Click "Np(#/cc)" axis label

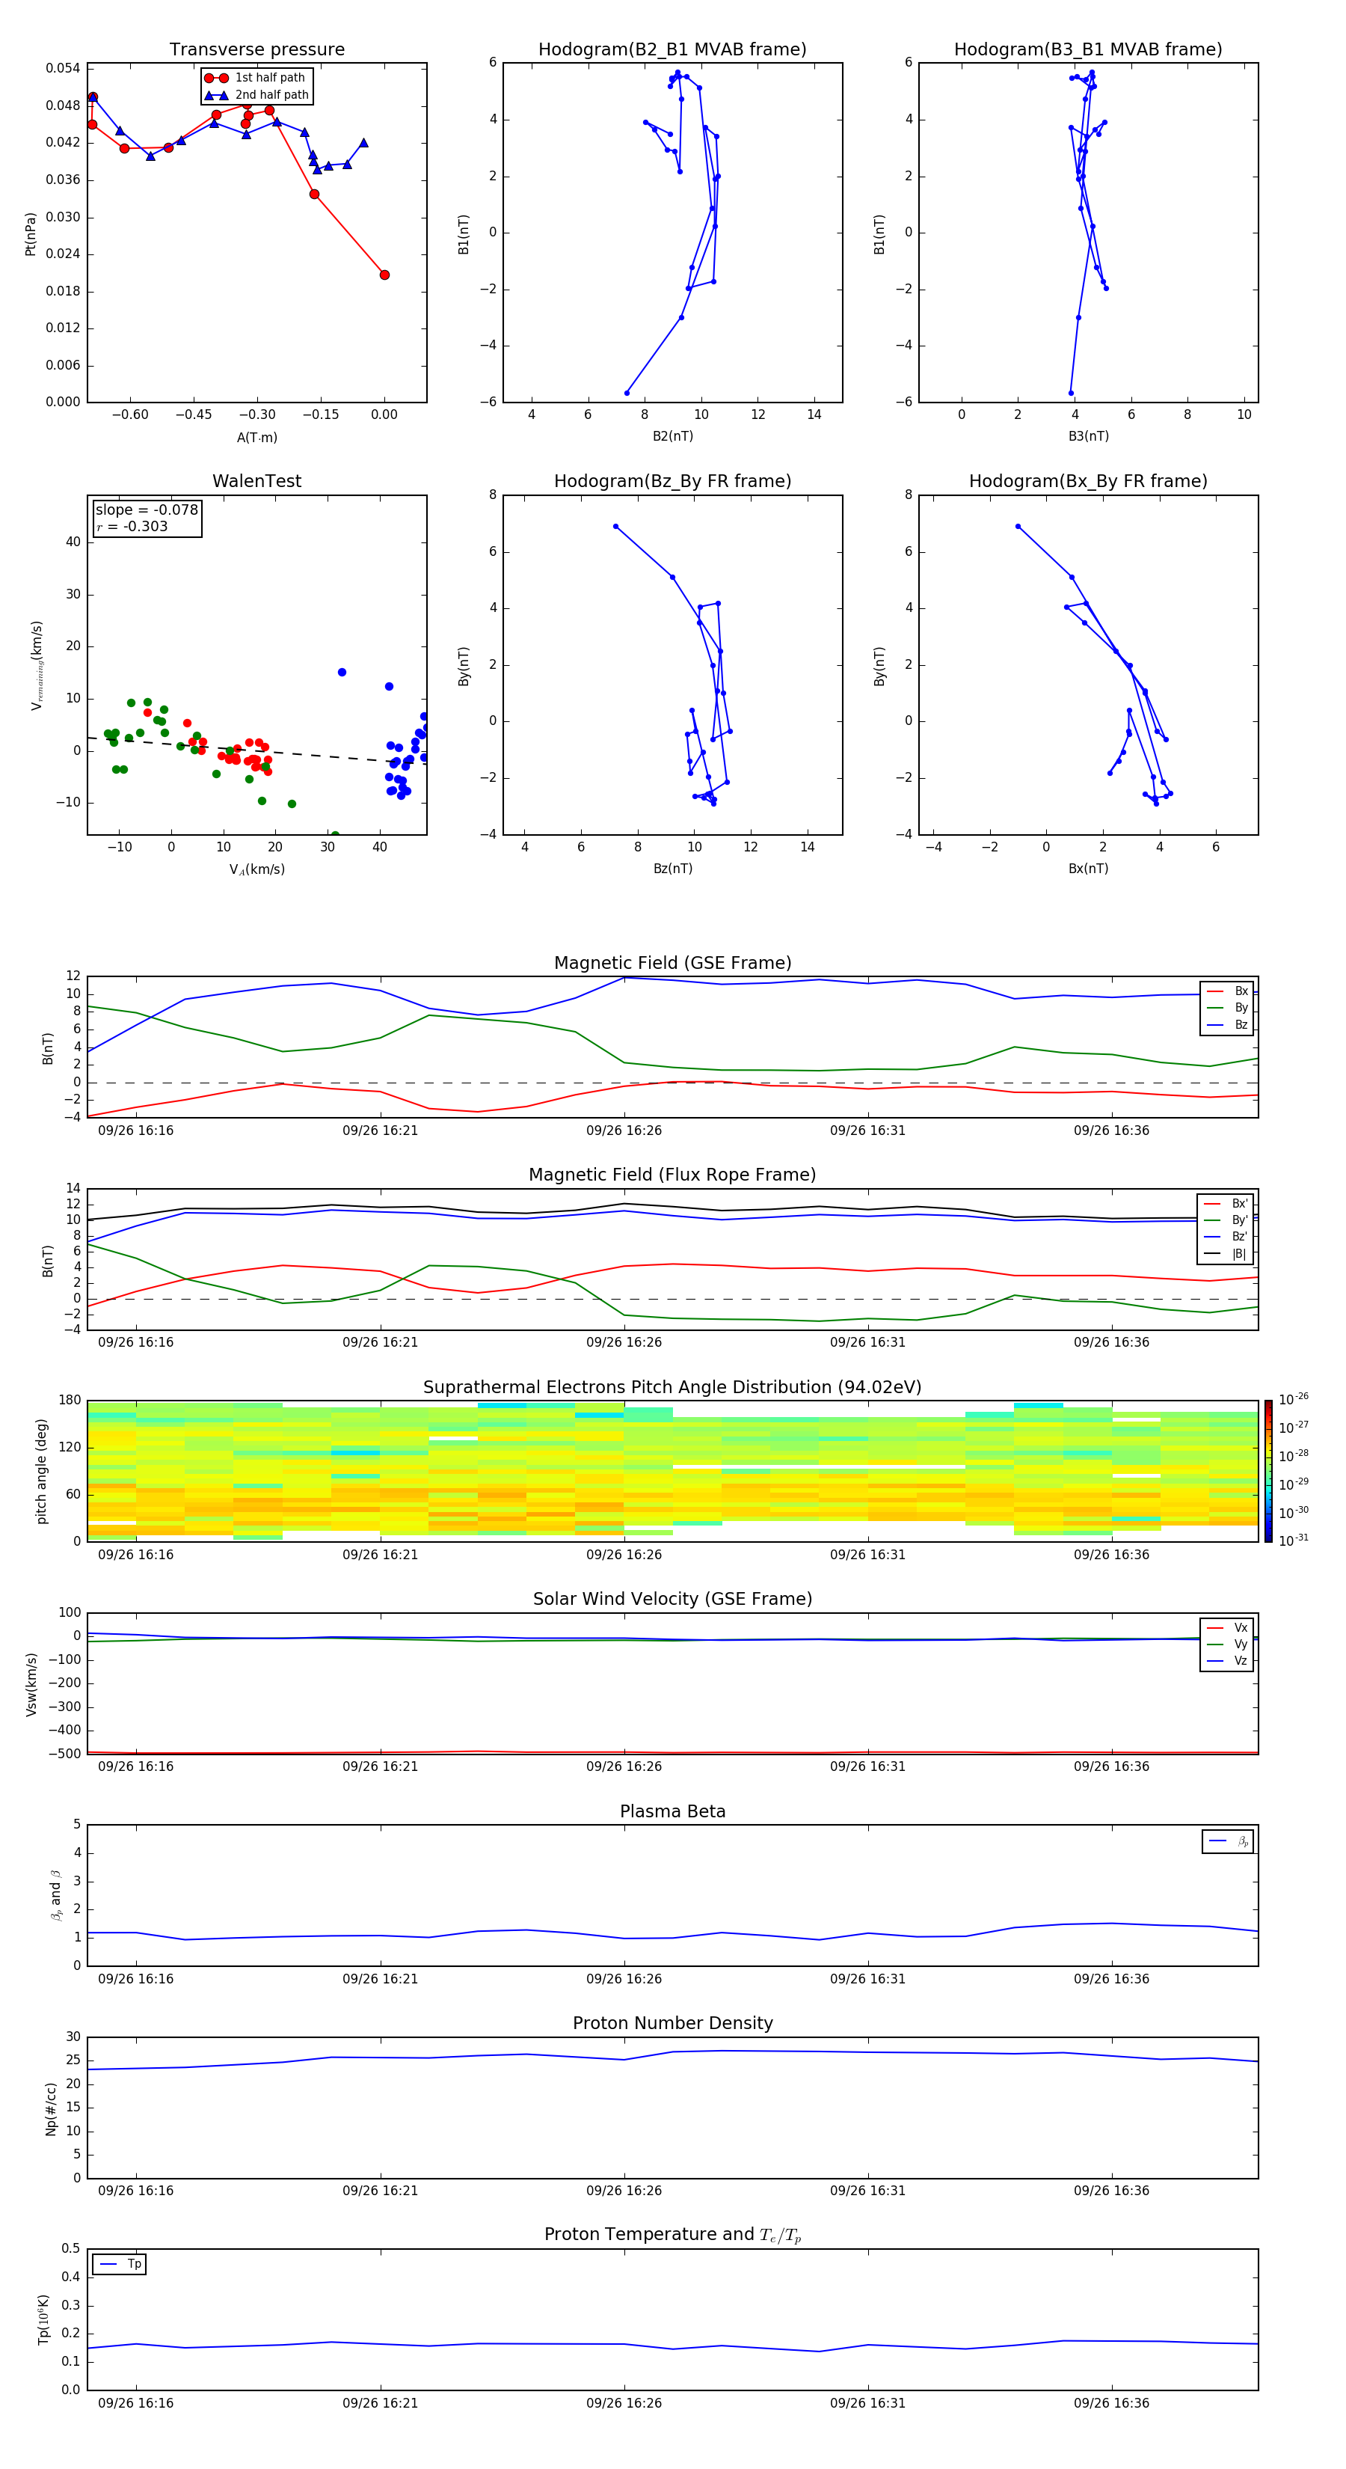click(51, 2108)
